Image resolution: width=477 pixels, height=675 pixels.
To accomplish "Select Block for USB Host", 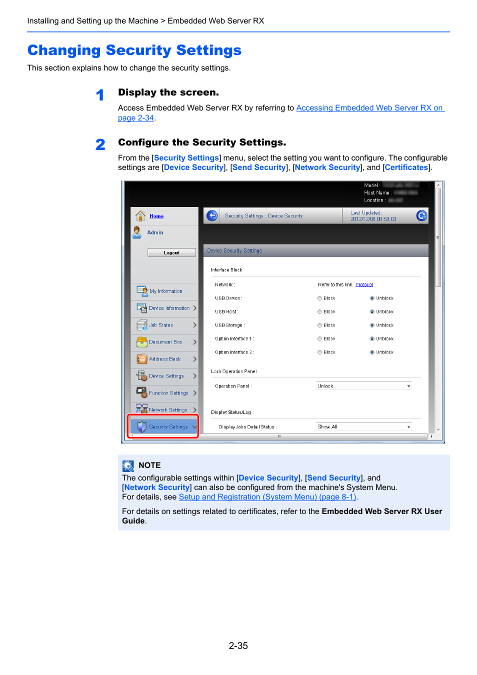I will (319, 311).
